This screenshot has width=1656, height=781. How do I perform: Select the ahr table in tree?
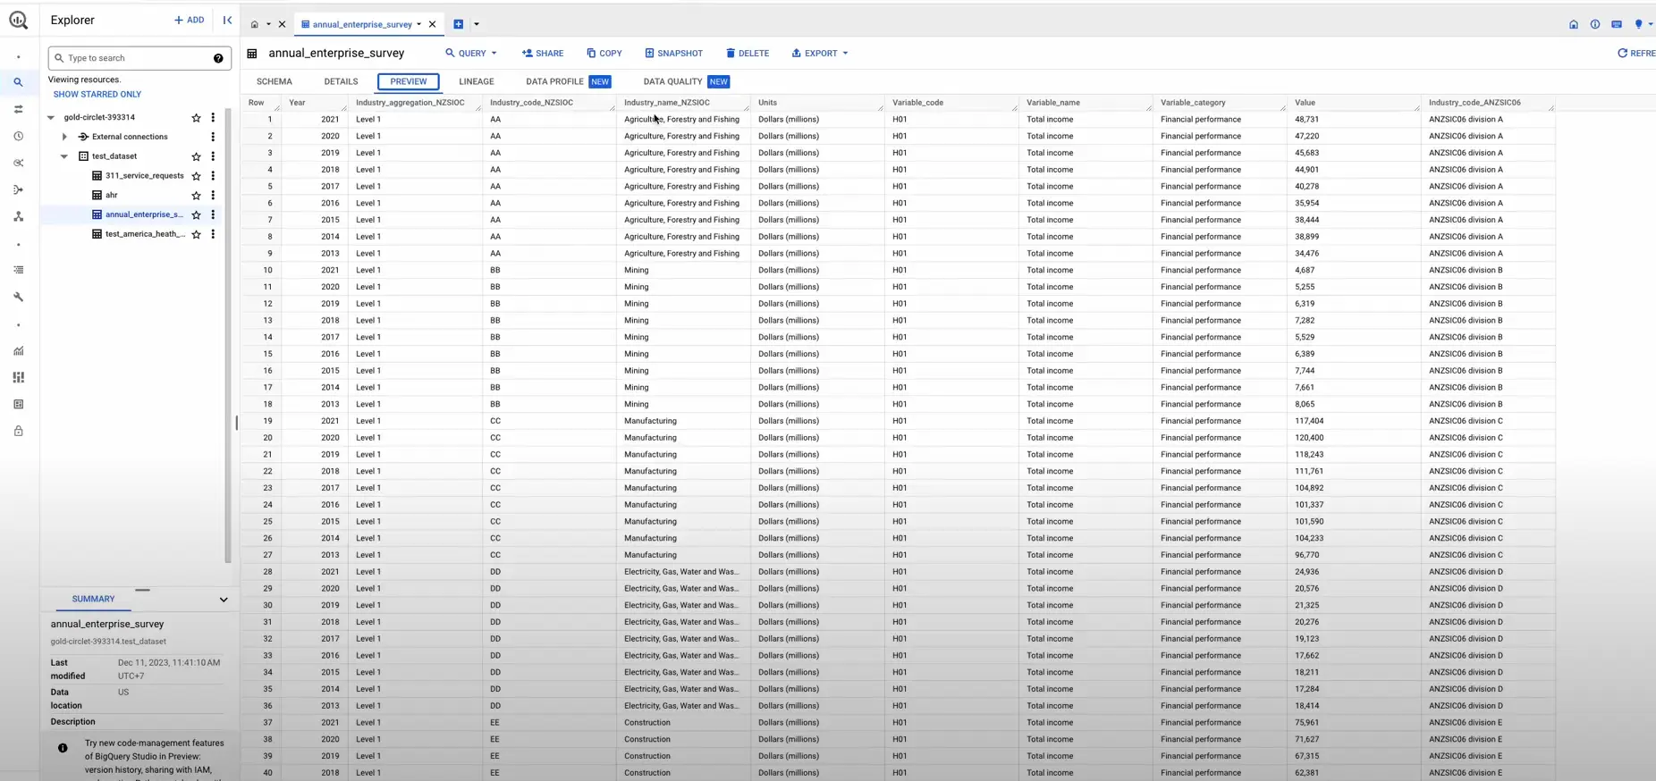coord(111,195)
